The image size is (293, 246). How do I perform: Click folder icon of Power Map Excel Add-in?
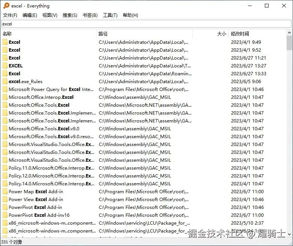click(5, 191)
